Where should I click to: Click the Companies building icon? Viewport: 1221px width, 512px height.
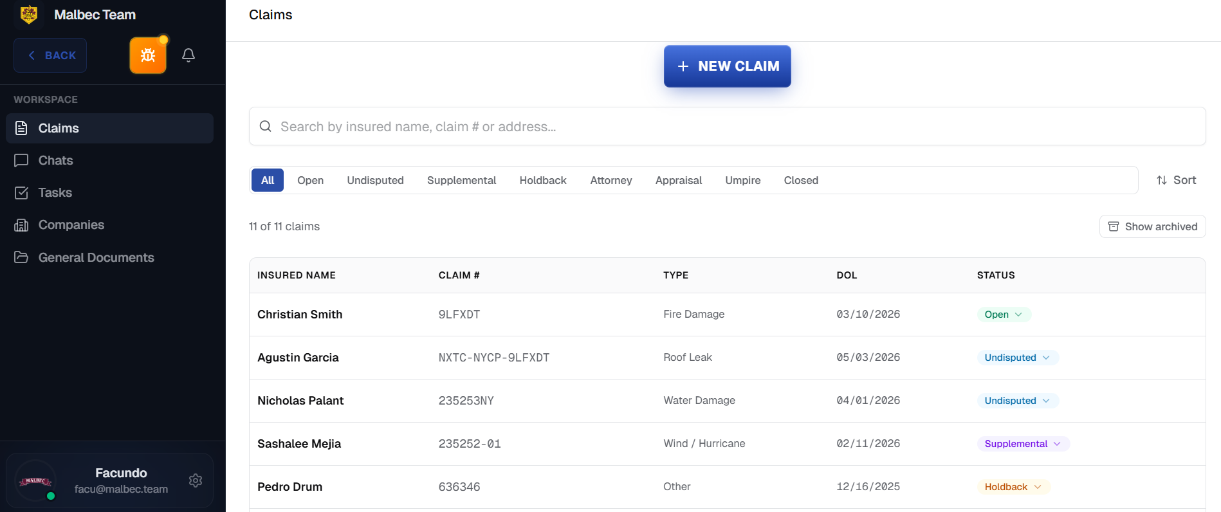tap(21, 224)
